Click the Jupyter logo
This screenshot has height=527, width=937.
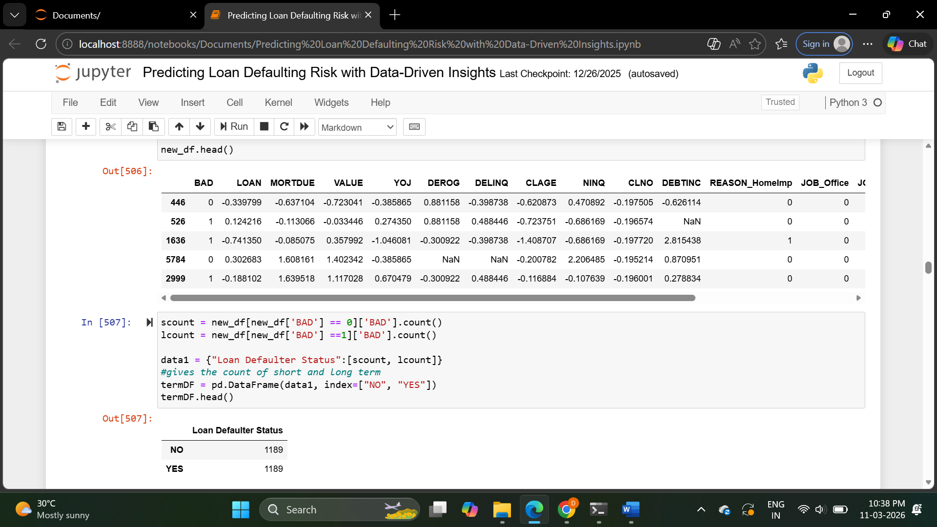(x=93, y=73)
